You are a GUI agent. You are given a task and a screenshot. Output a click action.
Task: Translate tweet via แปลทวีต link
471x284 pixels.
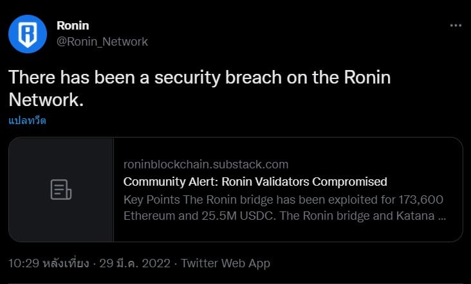27,121
